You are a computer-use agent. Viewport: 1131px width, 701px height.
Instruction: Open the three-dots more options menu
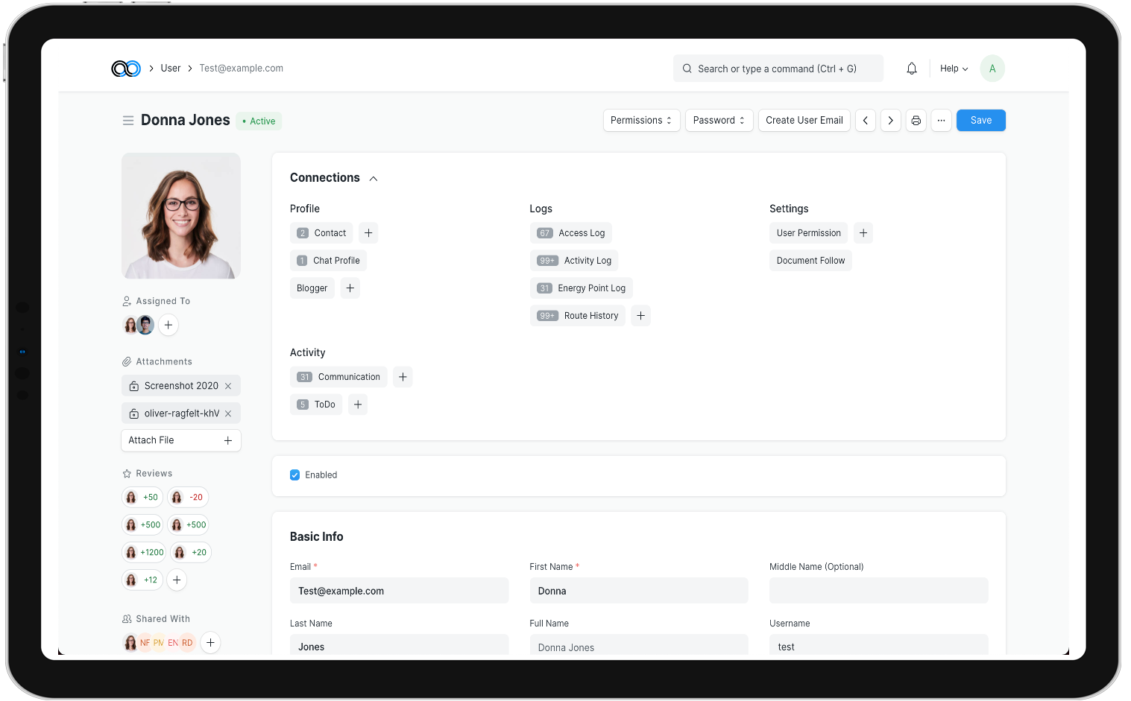point(941,121)
